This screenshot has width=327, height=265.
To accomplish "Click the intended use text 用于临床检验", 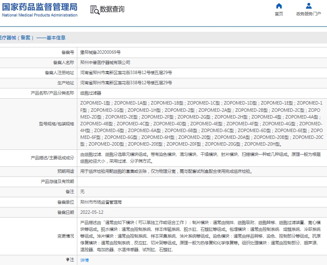I will point(166,171).
